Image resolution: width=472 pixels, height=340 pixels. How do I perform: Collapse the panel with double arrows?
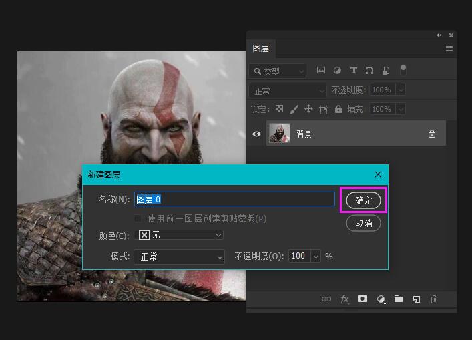click(439, 35)
